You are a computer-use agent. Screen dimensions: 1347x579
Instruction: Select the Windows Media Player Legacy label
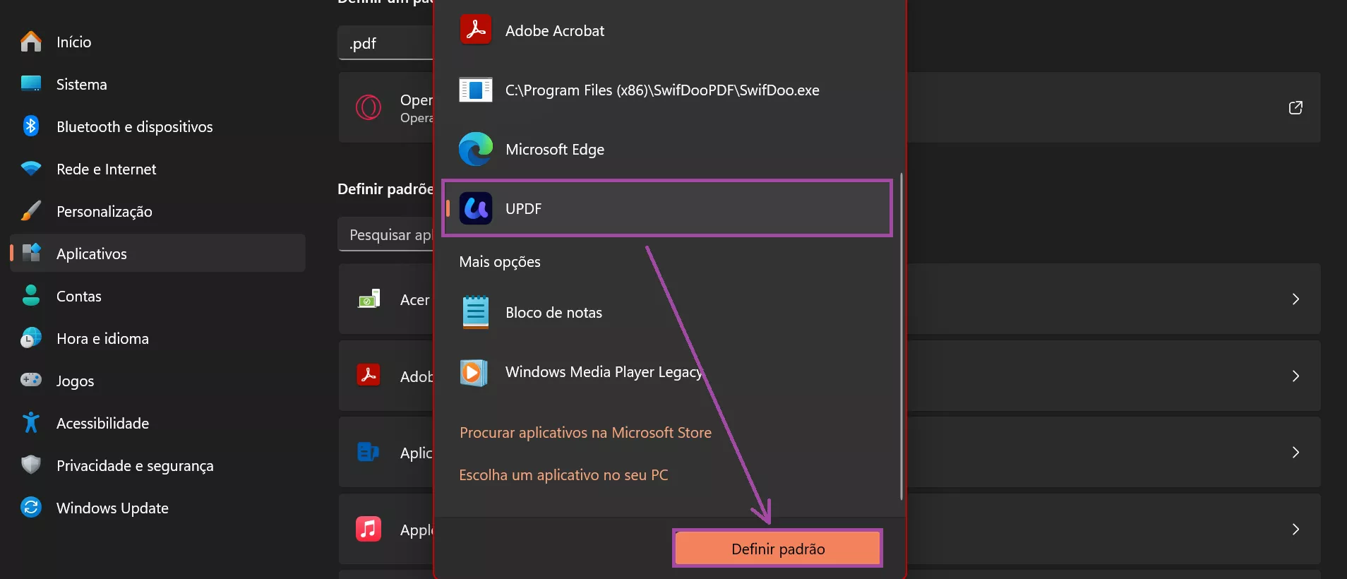click(604, 372)
